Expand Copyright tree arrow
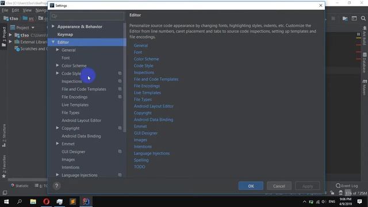The width and height of the screenshot is (368, 207). 57,128
